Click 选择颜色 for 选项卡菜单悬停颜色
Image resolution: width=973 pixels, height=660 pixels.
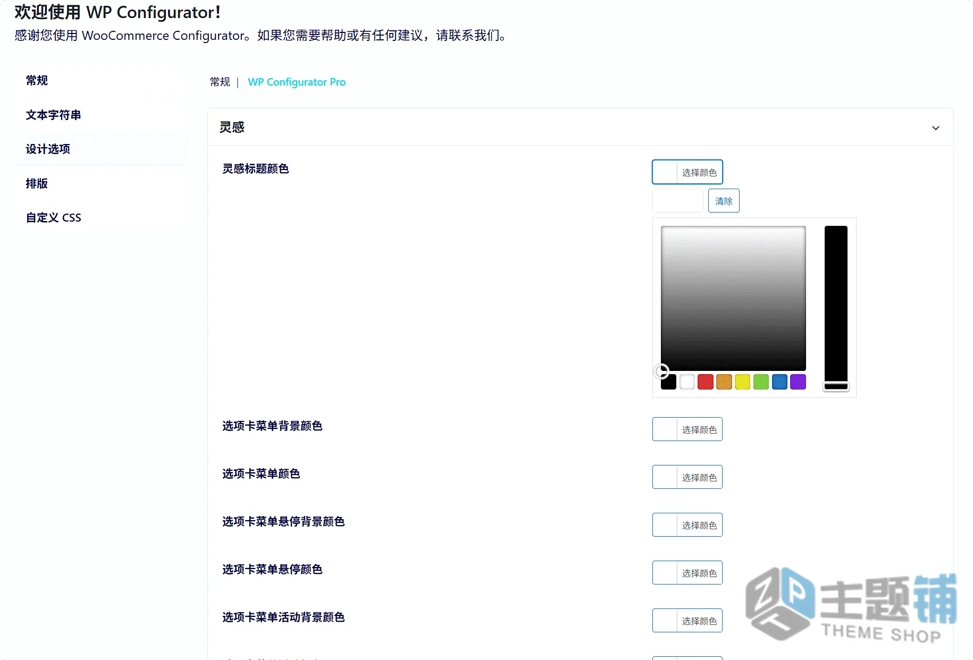[687, 573]
